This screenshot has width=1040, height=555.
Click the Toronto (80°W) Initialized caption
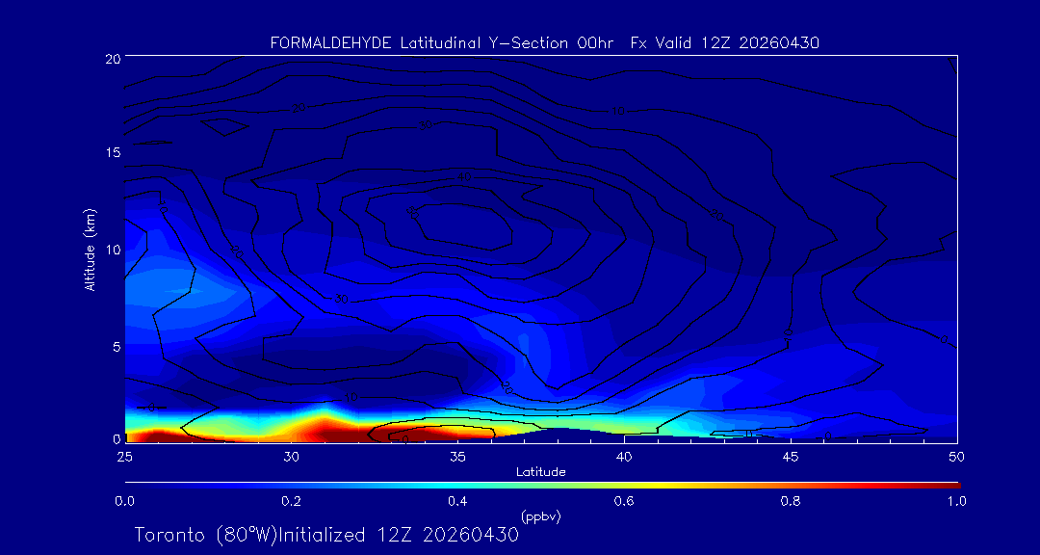327,535
